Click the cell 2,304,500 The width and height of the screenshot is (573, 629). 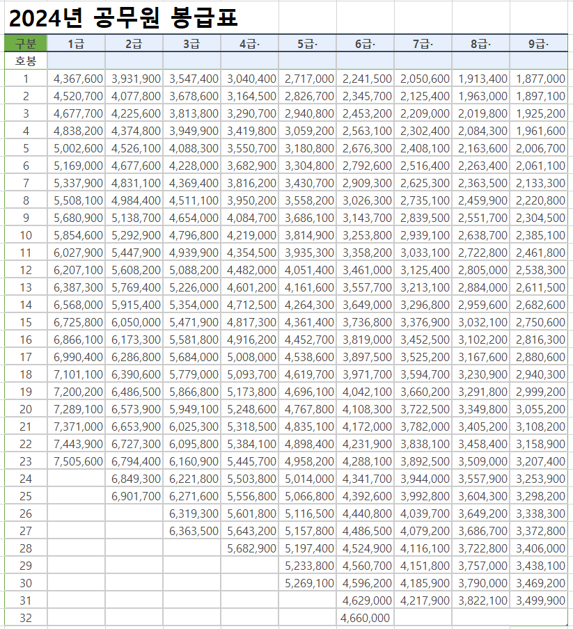[538, 218]
